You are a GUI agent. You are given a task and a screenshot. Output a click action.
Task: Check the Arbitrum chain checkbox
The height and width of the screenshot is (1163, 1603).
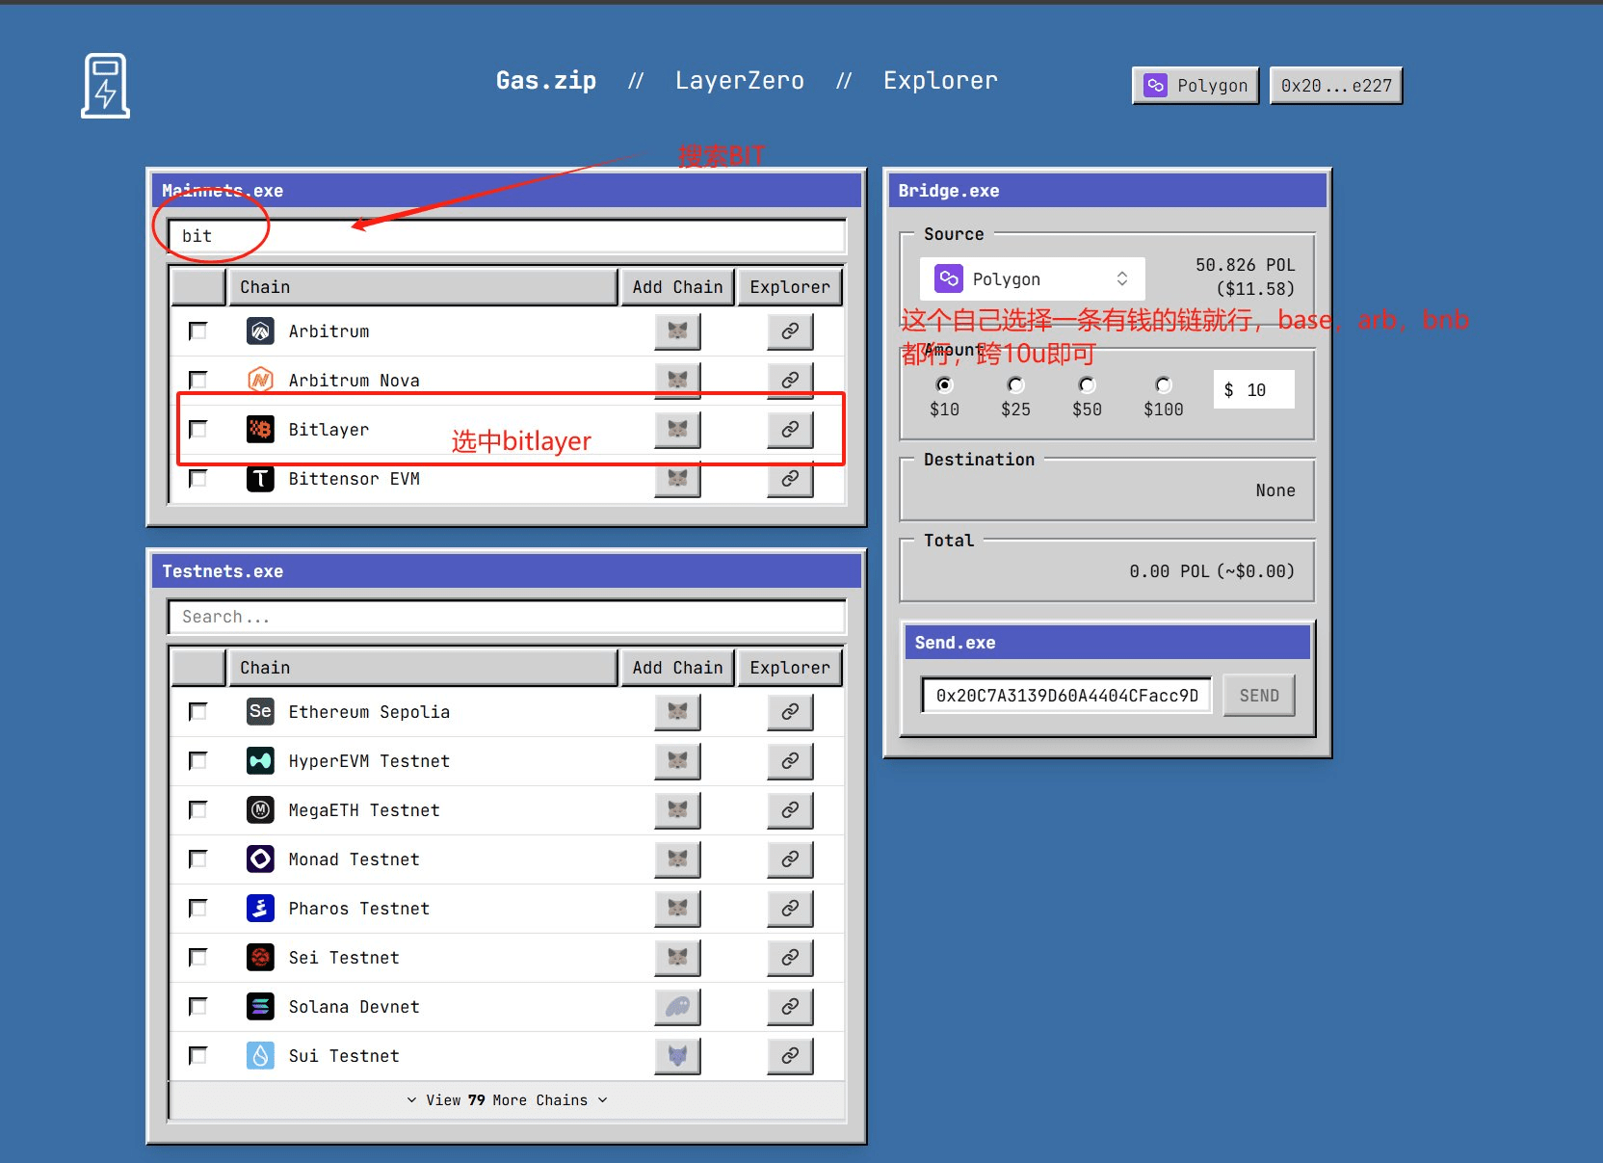tap(198, 331)
